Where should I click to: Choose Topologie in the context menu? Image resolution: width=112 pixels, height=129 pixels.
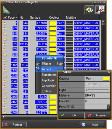pos(48,80)
